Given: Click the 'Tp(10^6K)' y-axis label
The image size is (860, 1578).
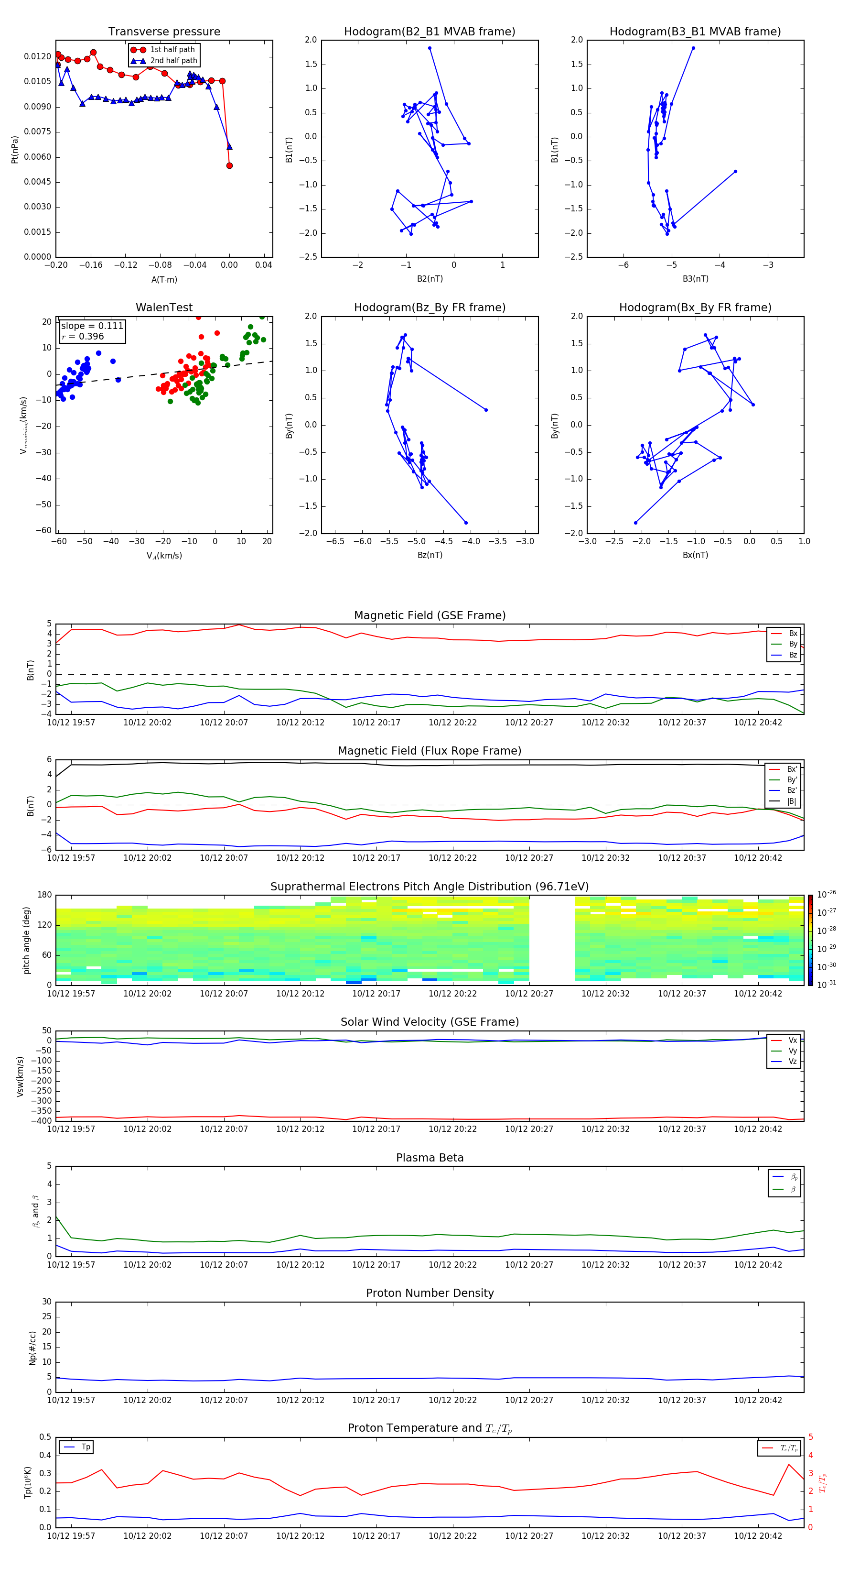Looking at the screenshot, I should 28,1482.
